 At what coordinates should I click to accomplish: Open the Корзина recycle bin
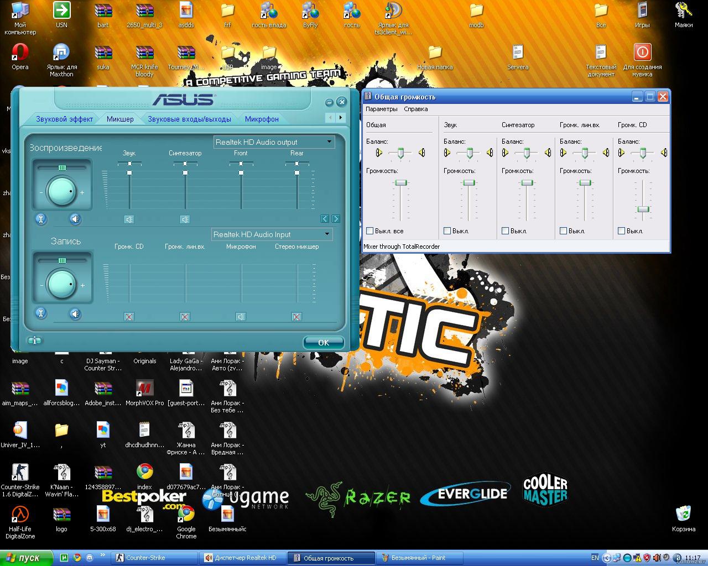click(x=684, y=518)
